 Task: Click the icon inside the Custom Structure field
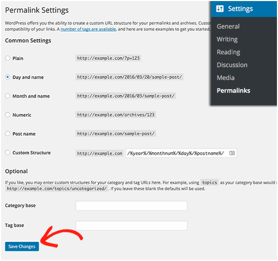click(232, 153)
